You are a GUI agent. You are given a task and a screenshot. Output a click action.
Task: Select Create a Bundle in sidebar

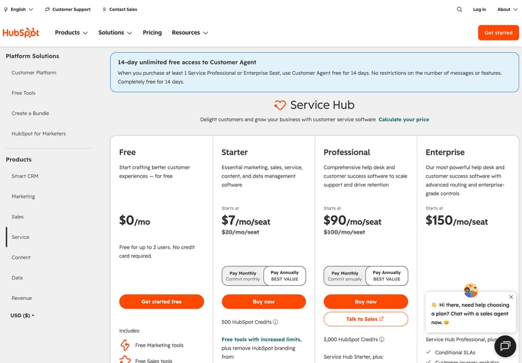tap(30, 113)
